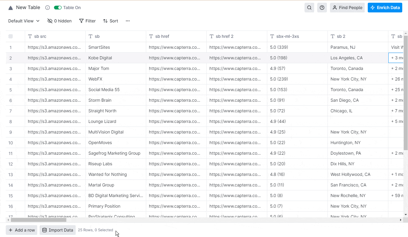Select the OpenMoves cell
The image size is (408, 237).
[x=116, y=143]
